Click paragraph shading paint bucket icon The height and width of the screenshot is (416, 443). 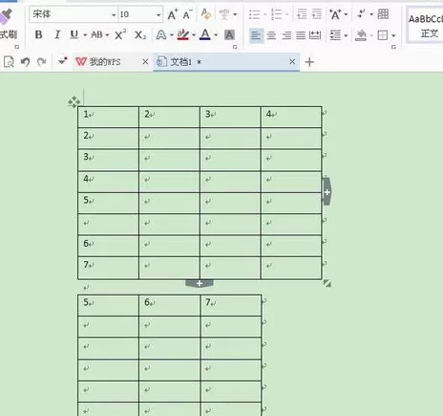[361, 35]
